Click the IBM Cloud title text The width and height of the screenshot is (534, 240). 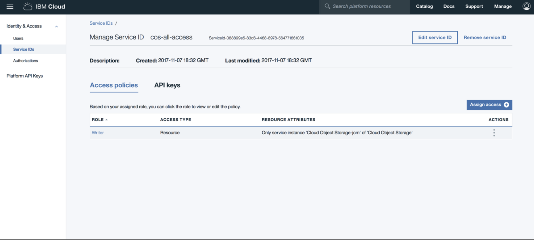tap(50, 7)
